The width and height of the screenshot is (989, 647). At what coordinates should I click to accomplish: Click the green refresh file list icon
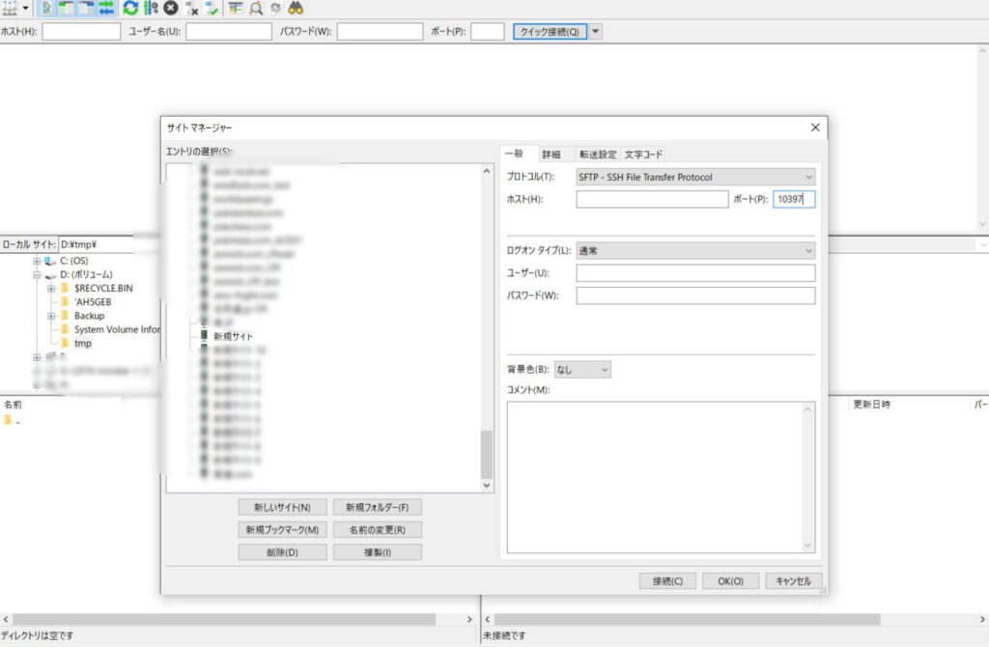[130, 8]
